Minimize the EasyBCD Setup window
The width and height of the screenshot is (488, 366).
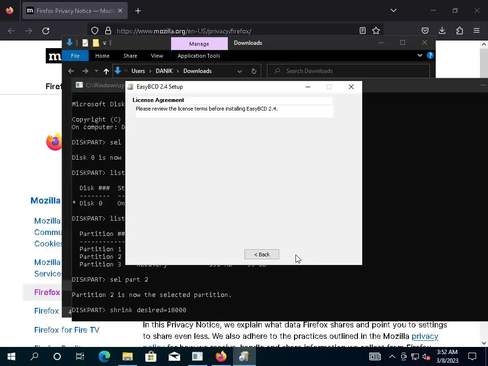click(308, 87)
